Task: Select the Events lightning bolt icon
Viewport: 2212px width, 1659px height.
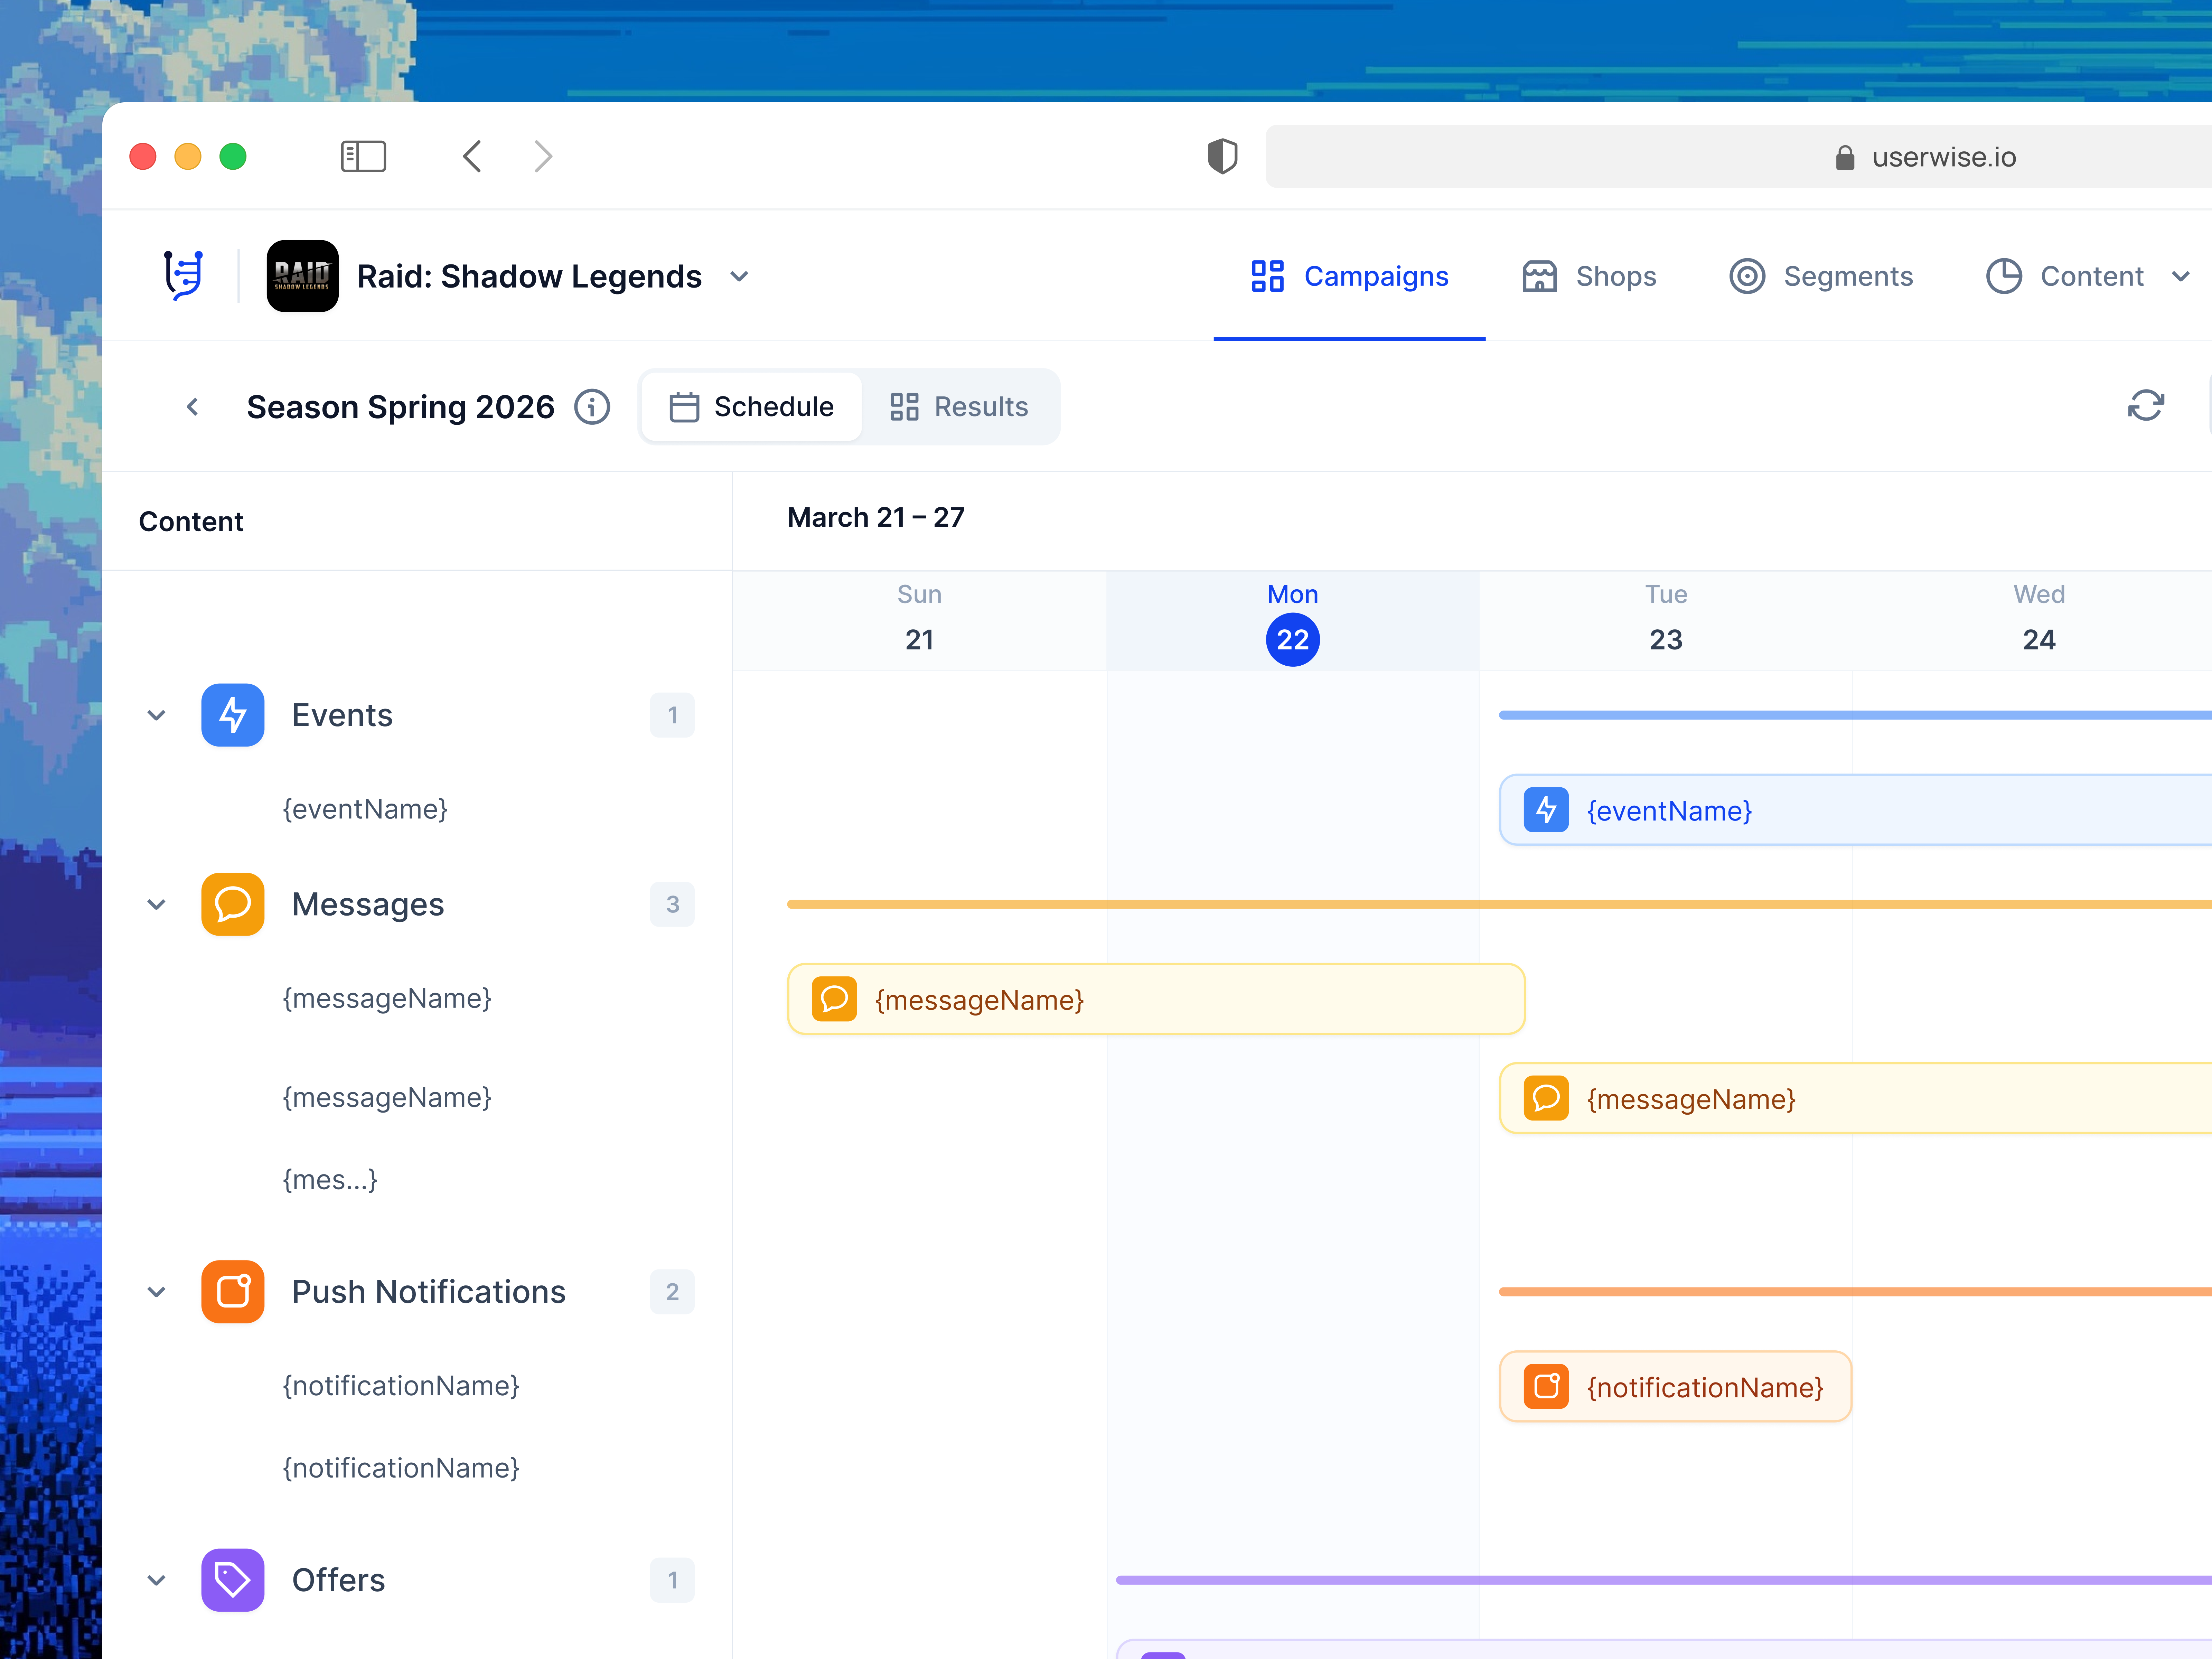Action: coord(232,715)
